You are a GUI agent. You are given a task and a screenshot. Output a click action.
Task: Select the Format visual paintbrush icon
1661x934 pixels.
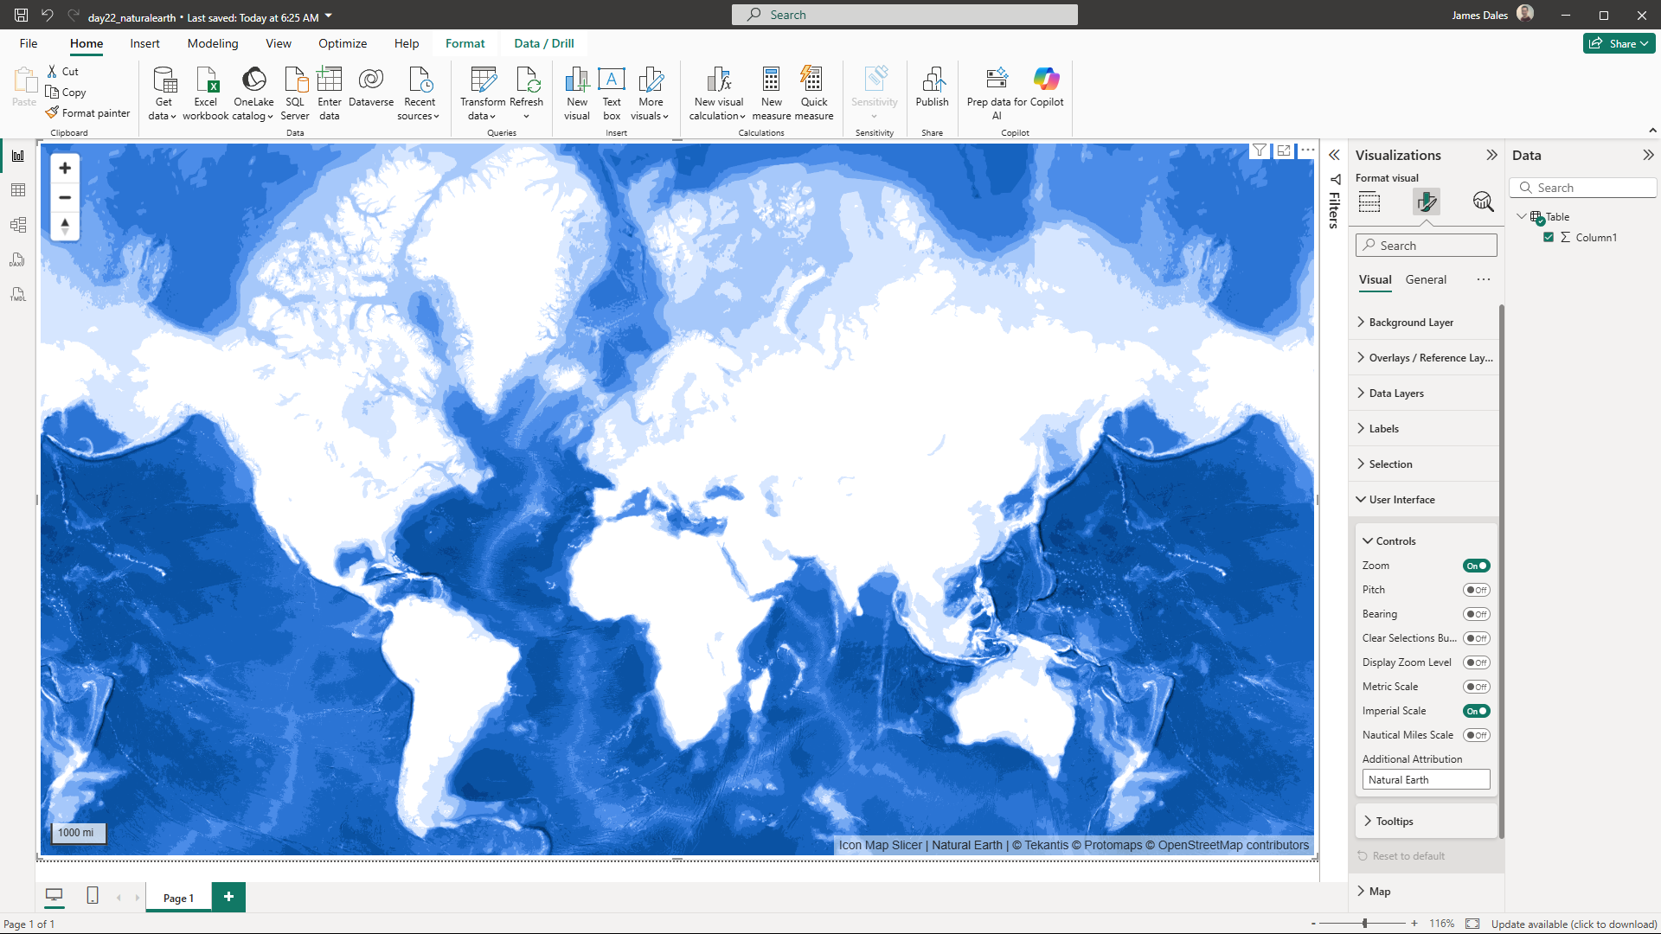1427,202
